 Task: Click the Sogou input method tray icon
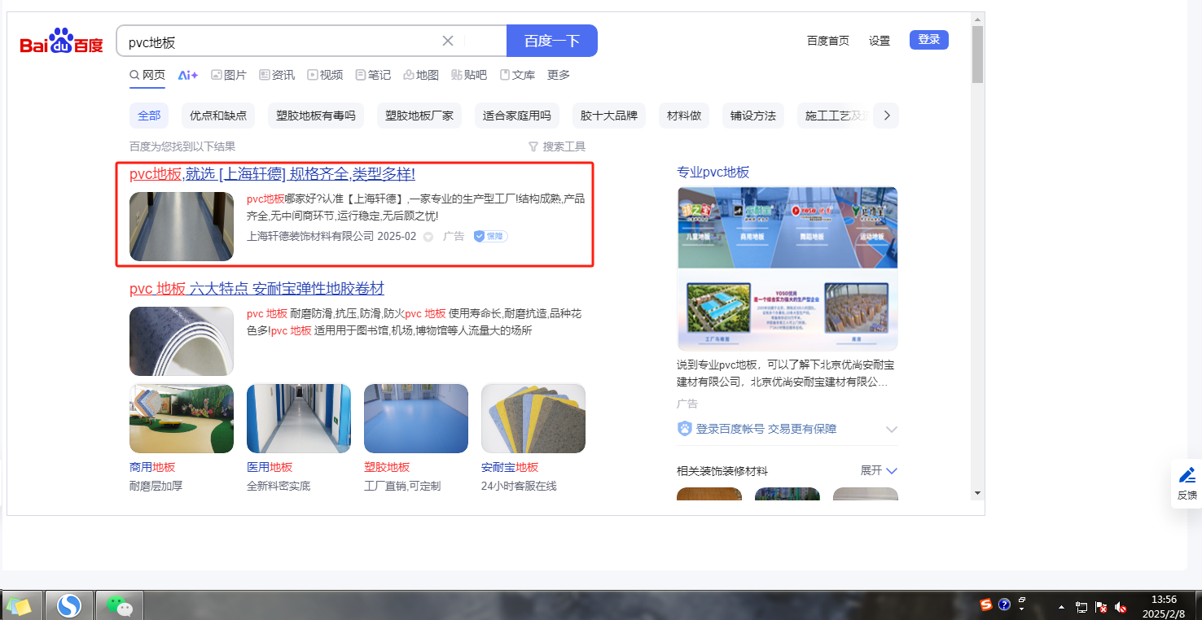click(x=986, y=605)
